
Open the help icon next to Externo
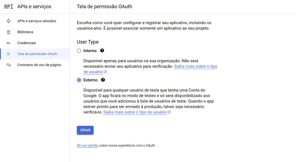tap(103, 80)
